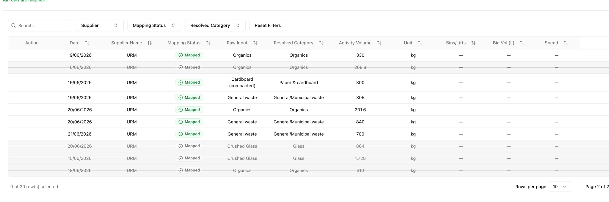Click the Activity Volume header label
This screenshot has height=202, width=609.
click(355, 43)
